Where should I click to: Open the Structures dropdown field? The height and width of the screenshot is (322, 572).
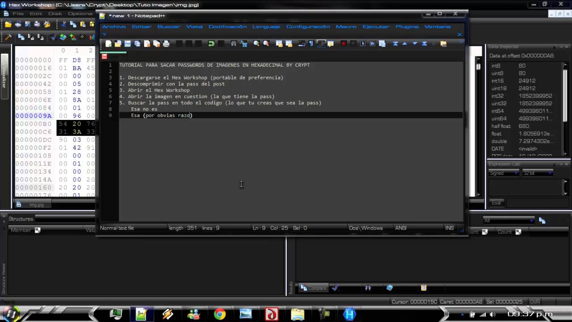(65, 219)
